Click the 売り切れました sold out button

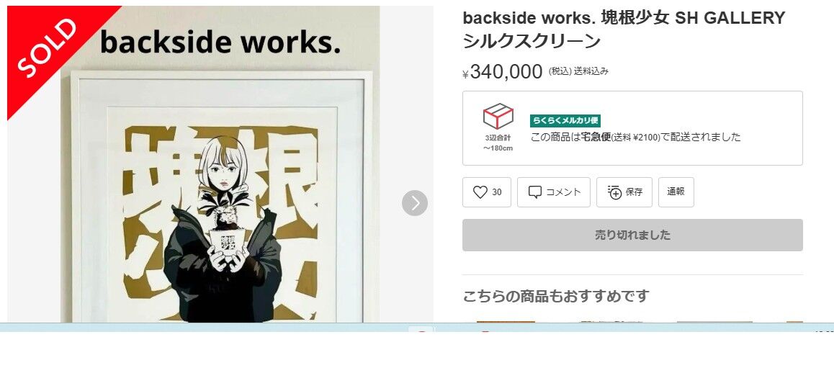632,235
